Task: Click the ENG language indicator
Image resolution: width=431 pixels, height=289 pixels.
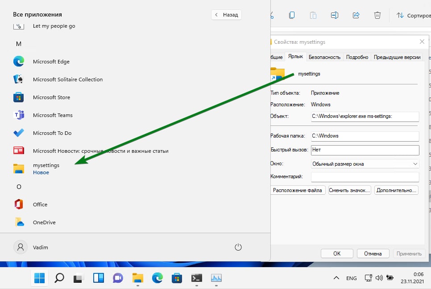Action: (351, 278)
